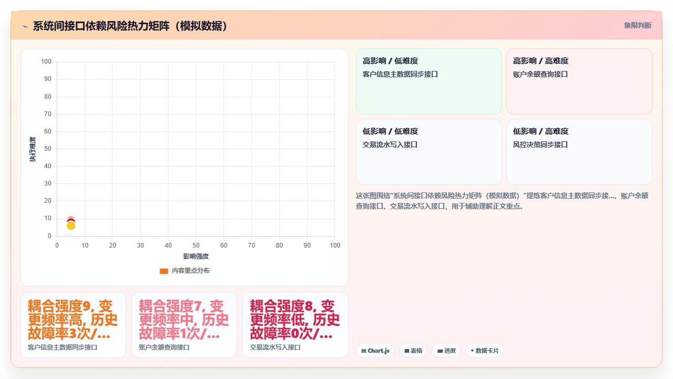This screenshot has height=379, width=673.
Task: Click 客户信息主数据同步接口 label under 耦合强度9
Action: (63, 347)
